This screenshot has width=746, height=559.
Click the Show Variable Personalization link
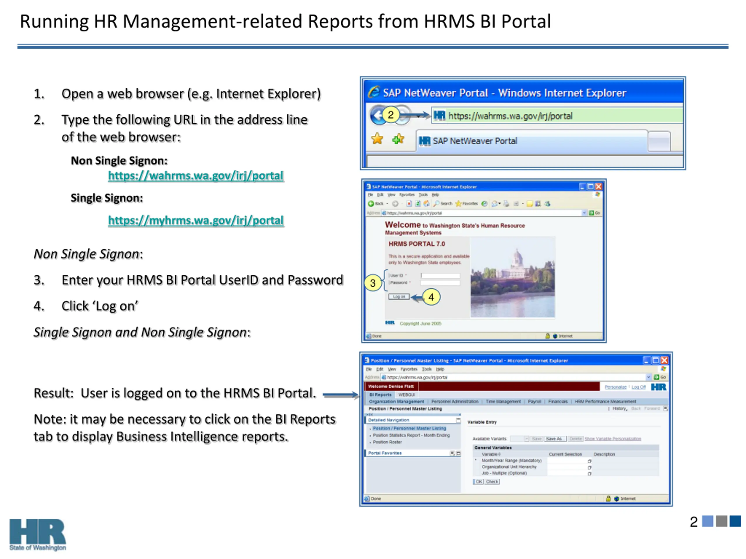click(x=613, y=439)
